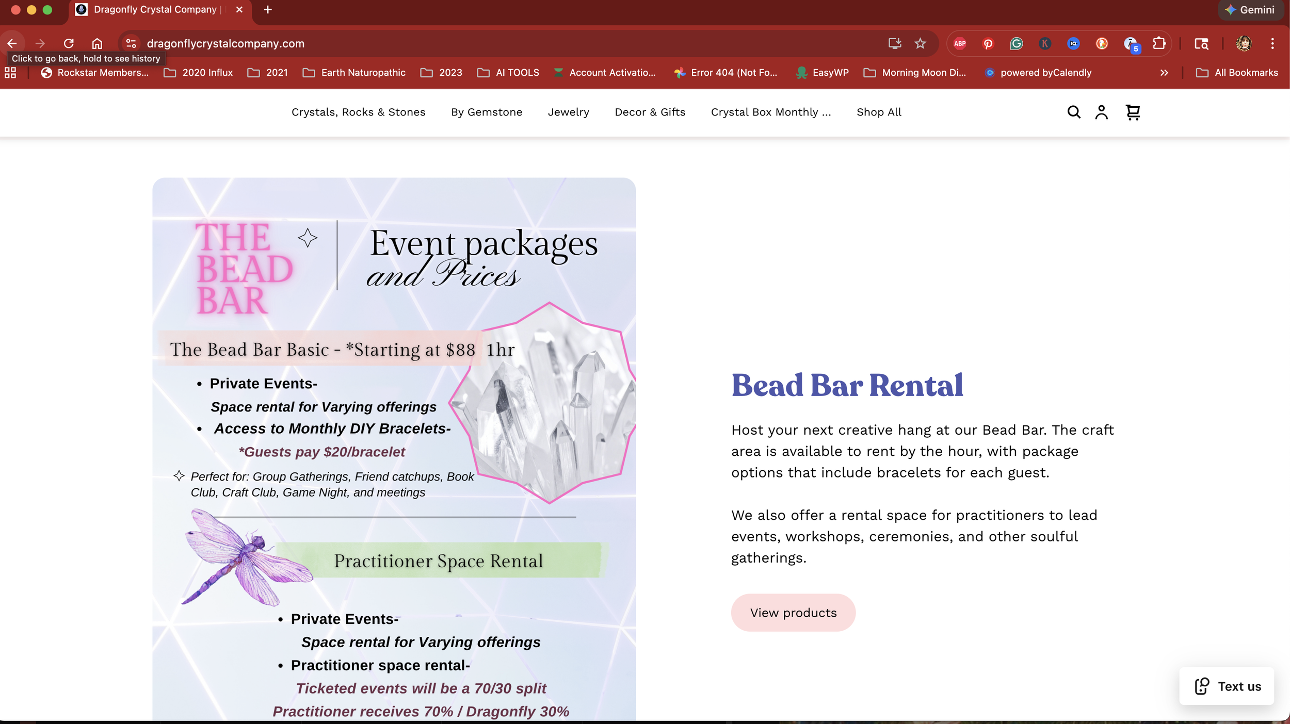The height and width of the screenshot is (724, 1290).
Task: Open site permissions via tune icon
Action: coord(131,43)
